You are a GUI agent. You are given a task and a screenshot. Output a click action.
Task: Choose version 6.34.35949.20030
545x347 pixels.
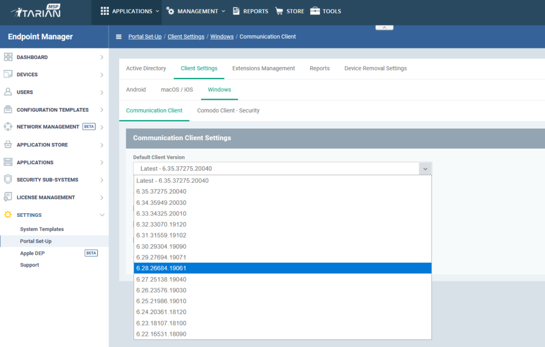click(283, 203)
